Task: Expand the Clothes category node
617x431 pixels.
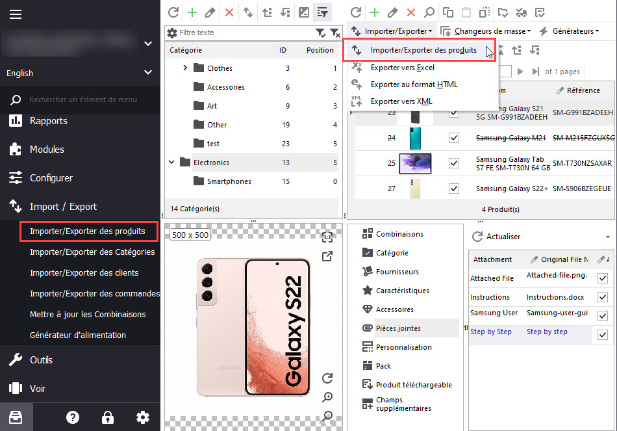Action: 185,68
